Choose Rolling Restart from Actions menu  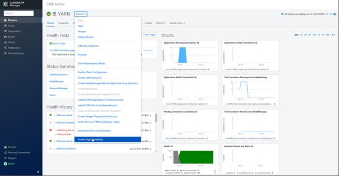(86, 37)
